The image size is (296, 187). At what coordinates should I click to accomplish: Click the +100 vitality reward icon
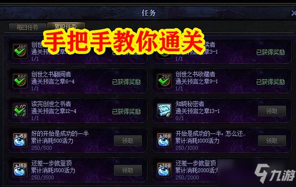tap(164, 140)
